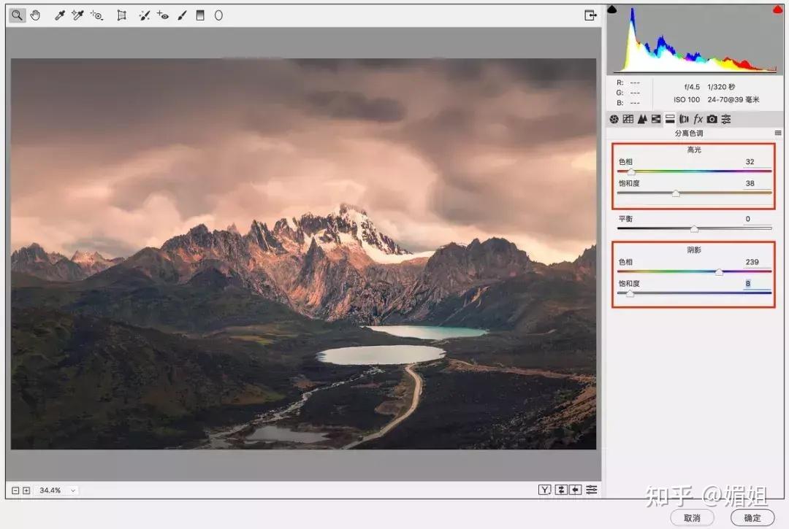
Task: Click the 高光 饱和度 slider handle
Action: (x=676, y=193)
